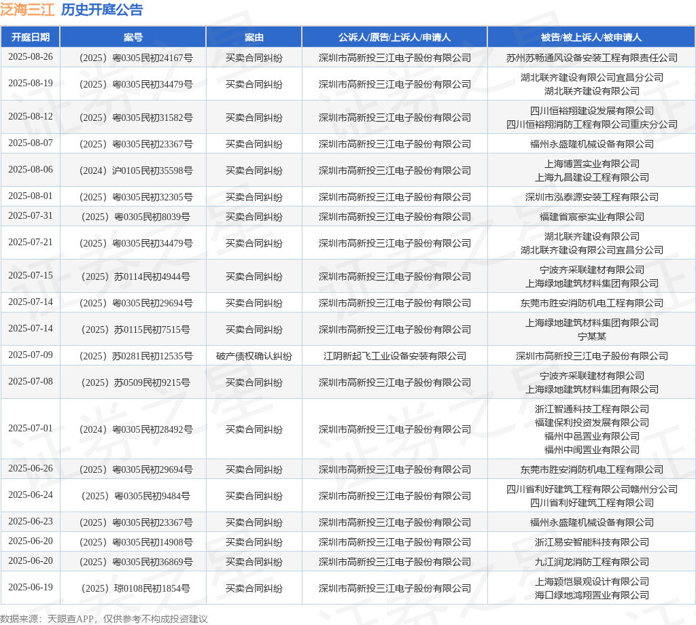Click the 案由 column header
The width and height of the screenshot is (696, 625).
254,37
